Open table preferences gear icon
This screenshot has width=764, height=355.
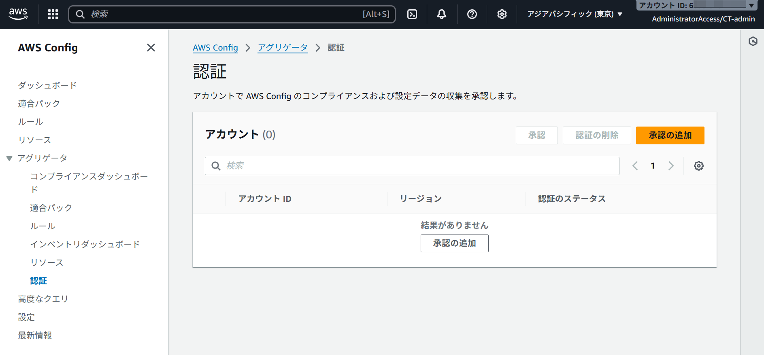698,166
